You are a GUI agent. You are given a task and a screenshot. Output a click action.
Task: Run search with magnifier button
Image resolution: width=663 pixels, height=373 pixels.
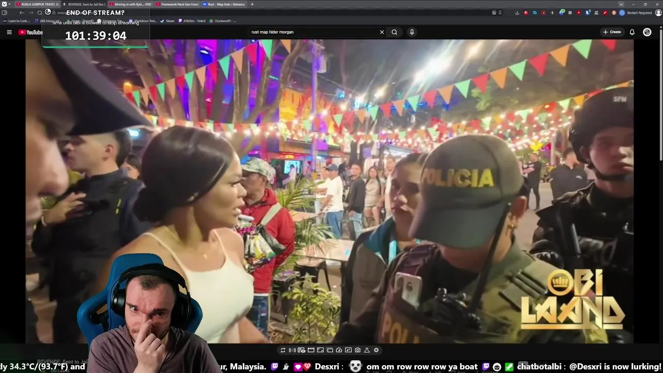pyautogui.click(x=394, y=32)
